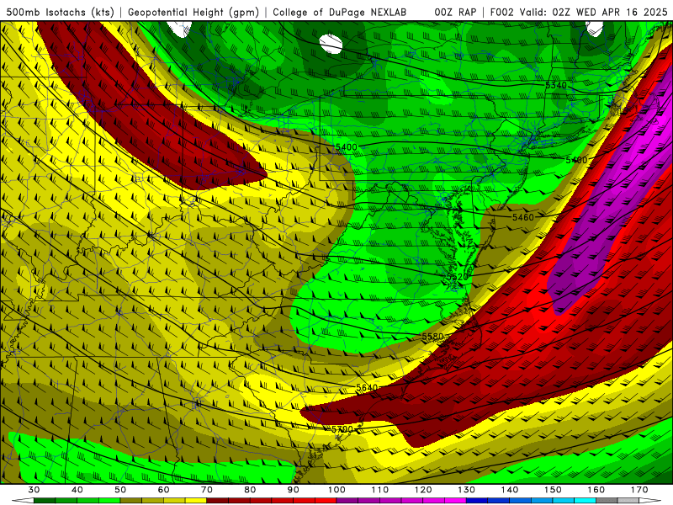Click the 70 value on the legend scale
673x505 pixels.
(x=207, y=490)
